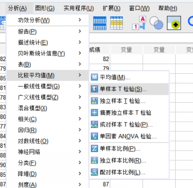This screenshot has width=193, height=188.
Task: Expand the 一般线性模型(G) submenu arrow
Action: 80,86
